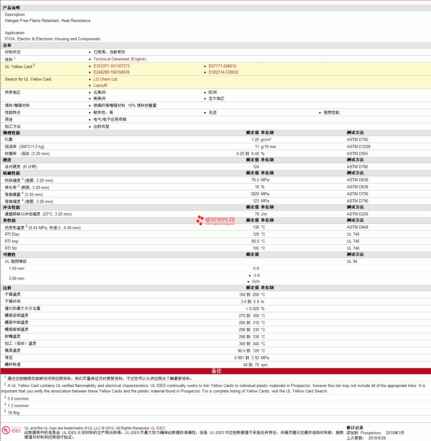
Task: Click the red 备注 notes header bar
Action: [x=215, y=371]
